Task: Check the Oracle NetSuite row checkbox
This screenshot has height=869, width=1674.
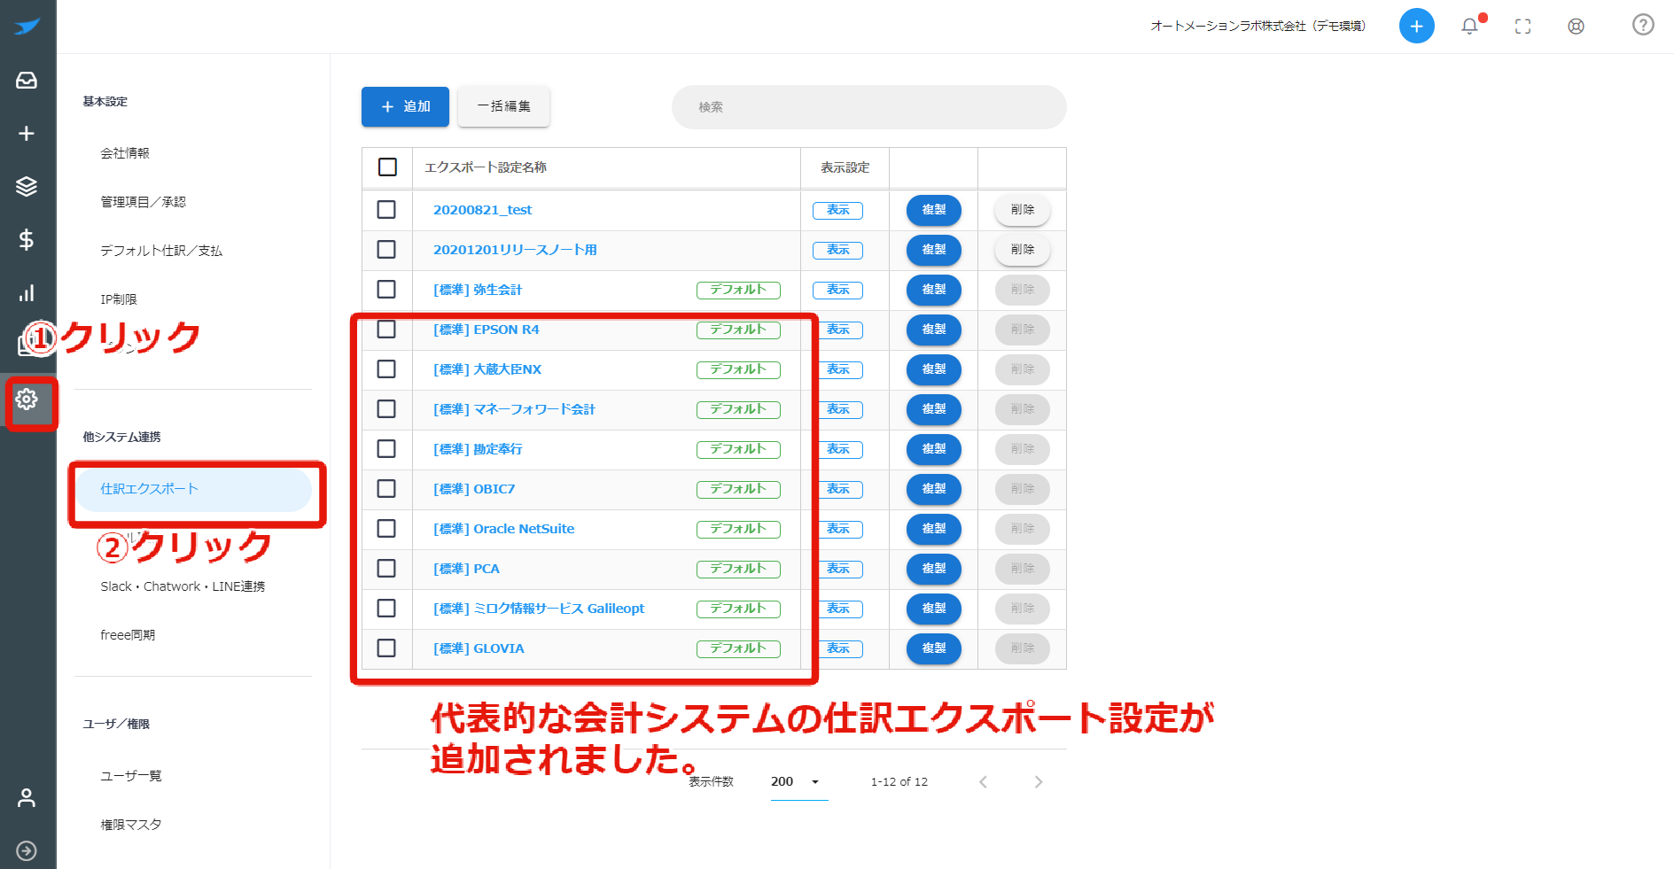Action: [386, 529]
